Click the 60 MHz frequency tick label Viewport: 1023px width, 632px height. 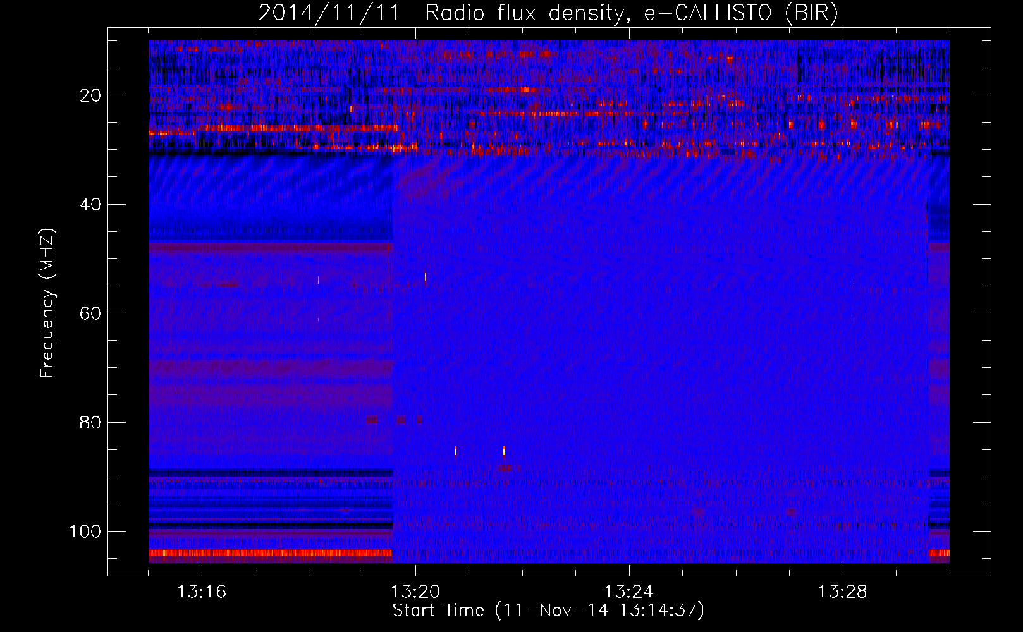(91, 313)
